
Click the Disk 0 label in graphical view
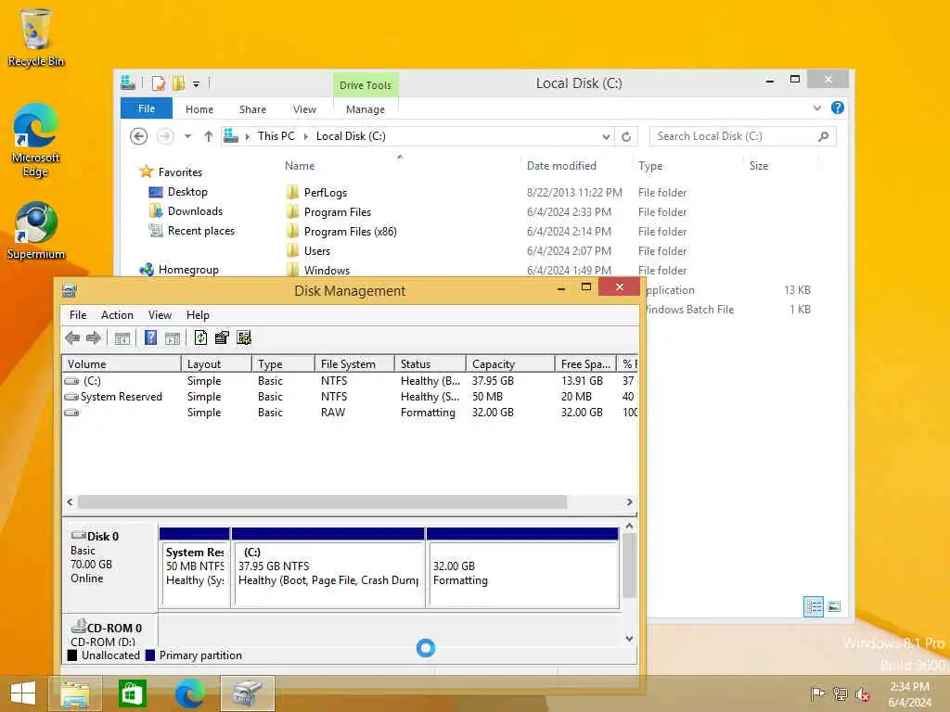tap(102, 537)
